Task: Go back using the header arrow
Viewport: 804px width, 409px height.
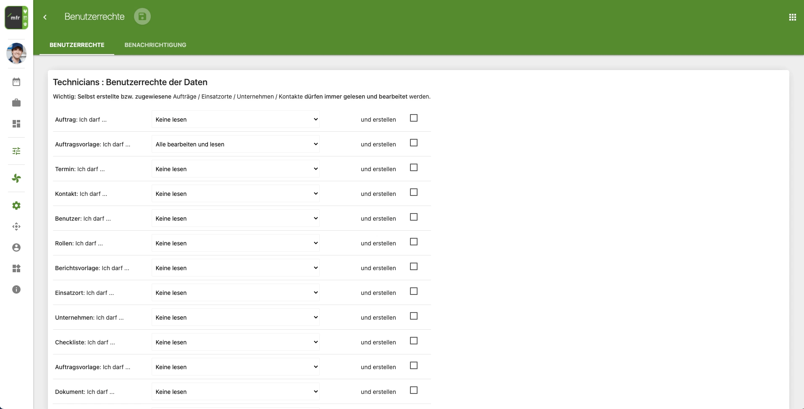Action: pyautogui.click(x=45, y=17)
